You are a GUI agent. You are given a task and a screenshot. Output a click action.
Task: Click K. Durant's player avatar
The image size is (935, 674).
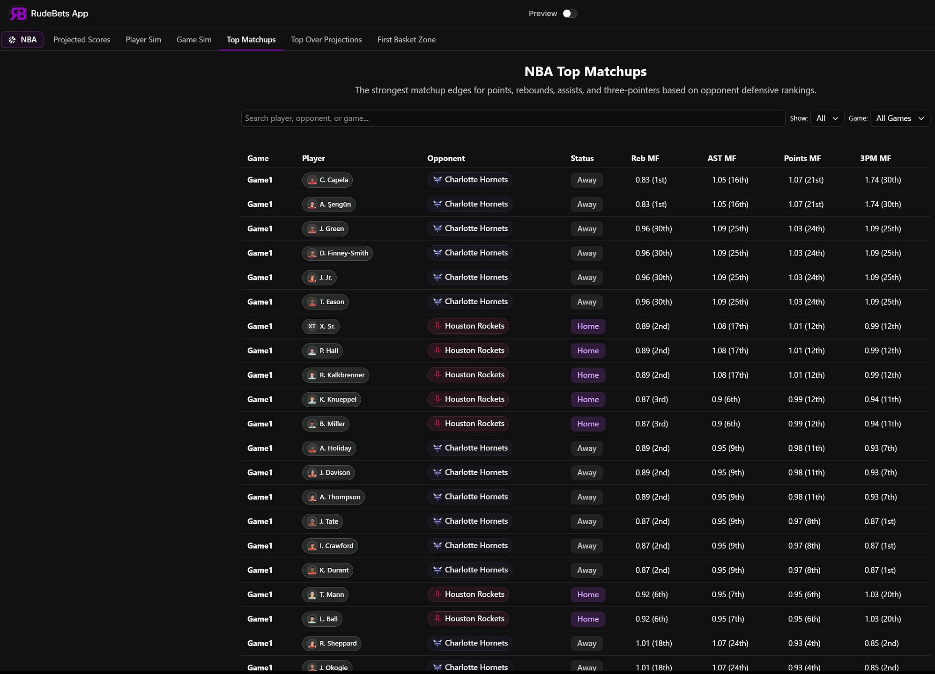coord(312,570)
